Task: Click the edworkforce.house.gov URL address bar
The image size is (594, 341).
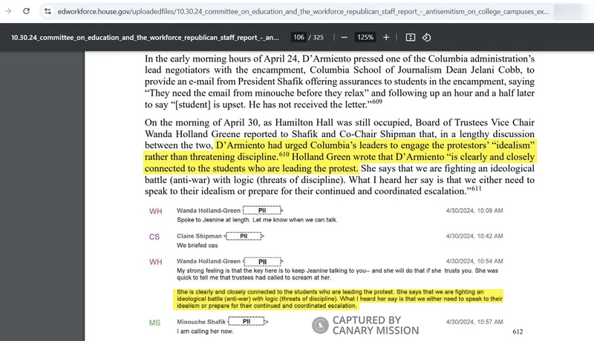Action: 303,11
